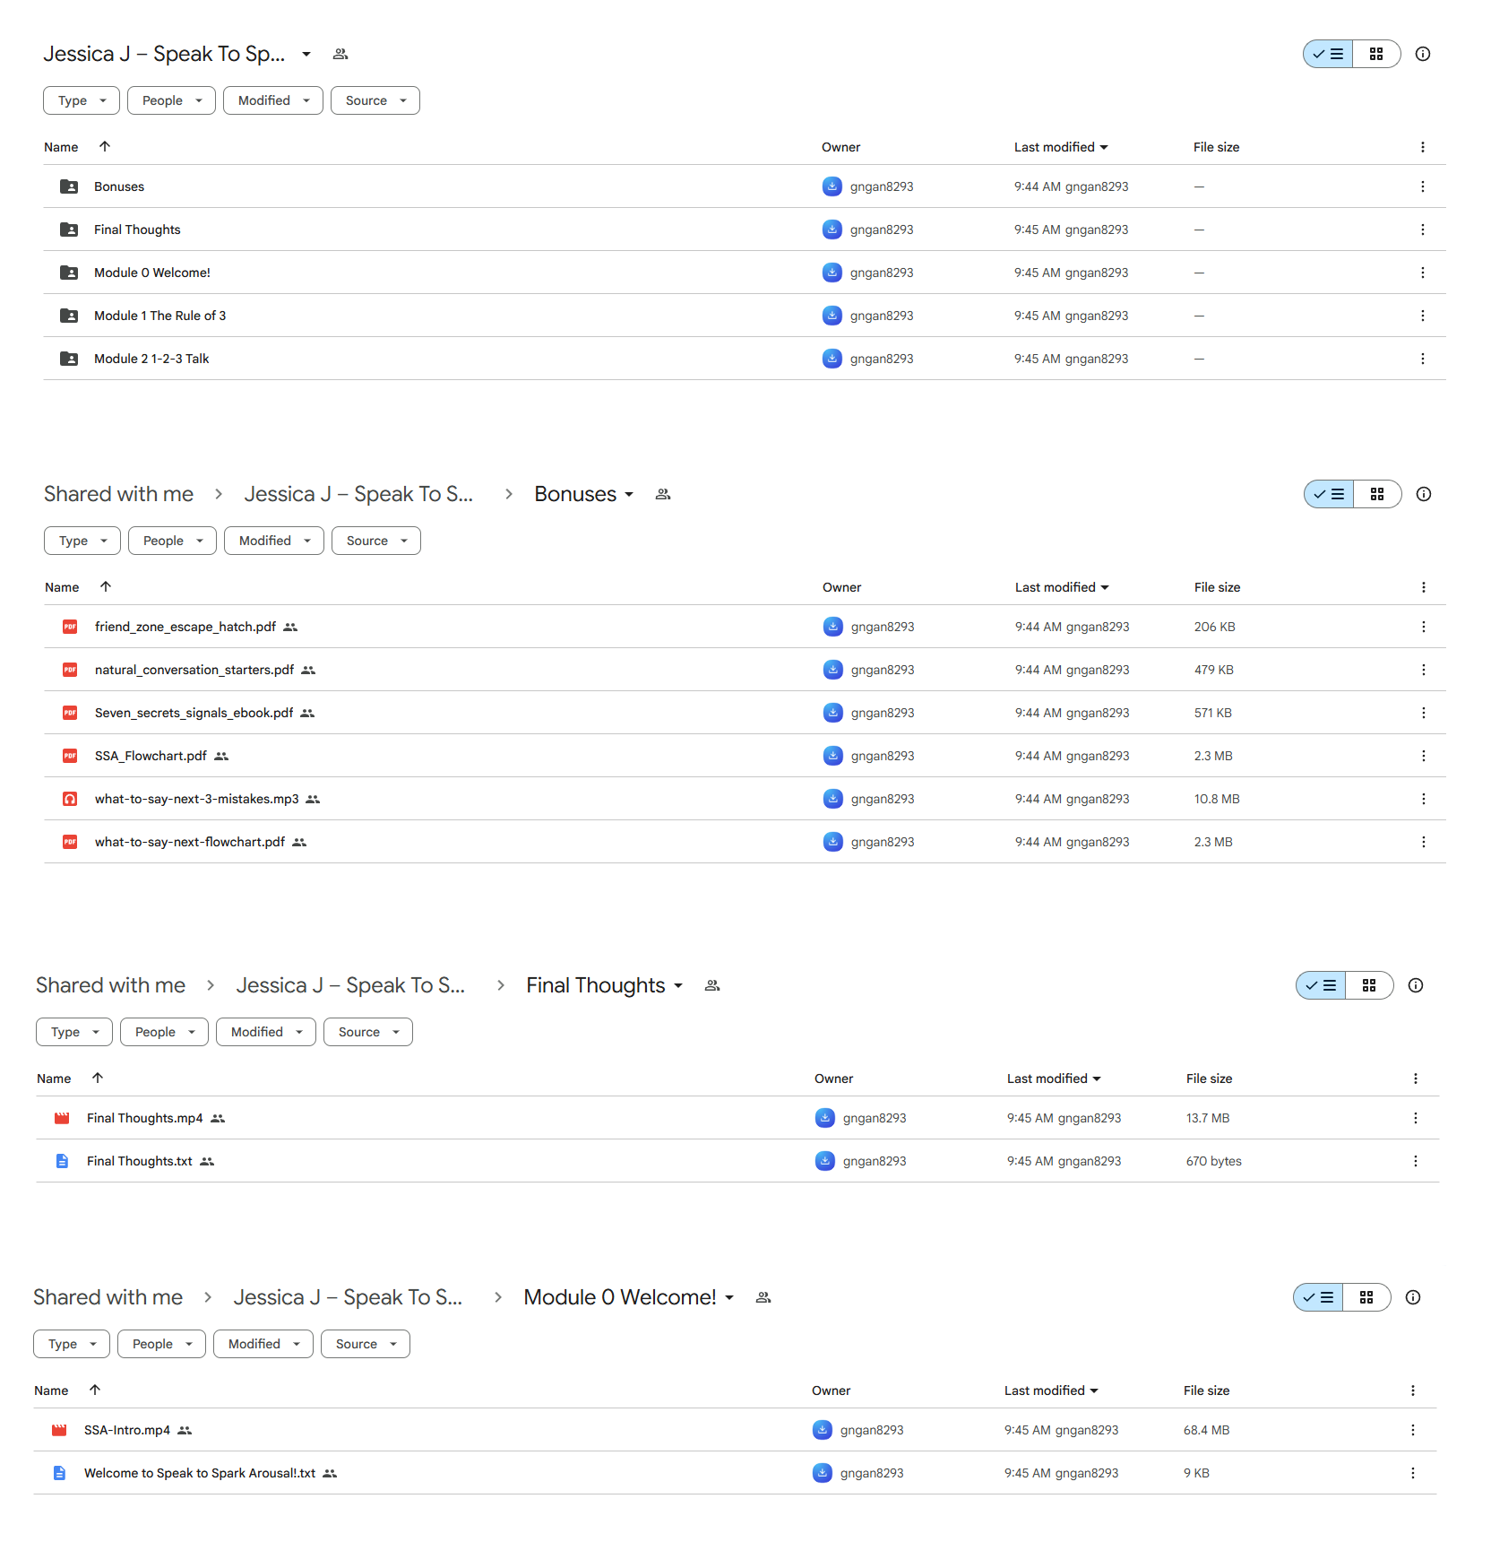Sort by Last modified in Bonuses panel
1491x1542 pixels.
click(x=1062, y=587)
